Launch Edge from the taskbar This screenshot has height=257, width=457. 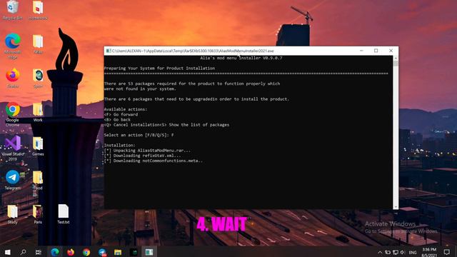coord(55,252)
